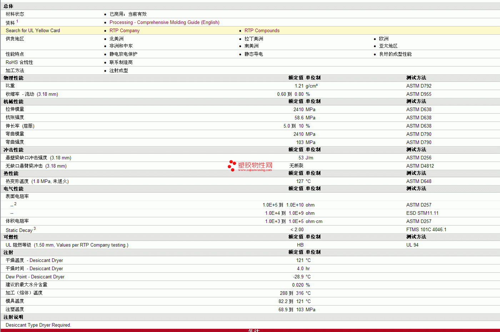
Task: Click the 弯曲模量 row label
Action: click(x=15, y=134)
